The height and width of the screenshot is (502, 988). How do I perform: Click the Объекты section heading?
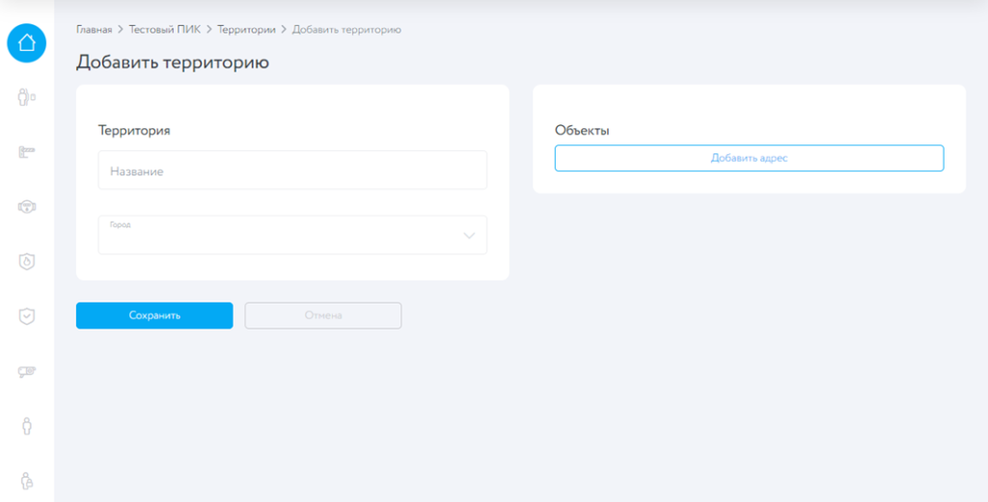(x=582, y=130)
